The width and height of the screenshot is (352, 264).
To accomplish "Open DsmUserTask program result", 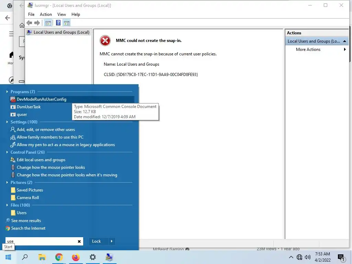I will (x=29, y=107).
